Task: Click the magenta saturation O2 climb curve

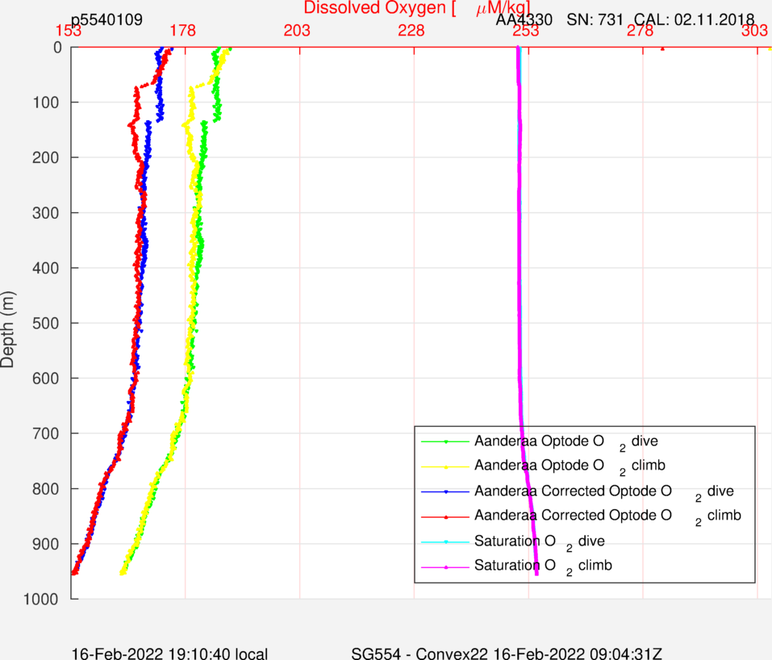Action: [519, 246]
